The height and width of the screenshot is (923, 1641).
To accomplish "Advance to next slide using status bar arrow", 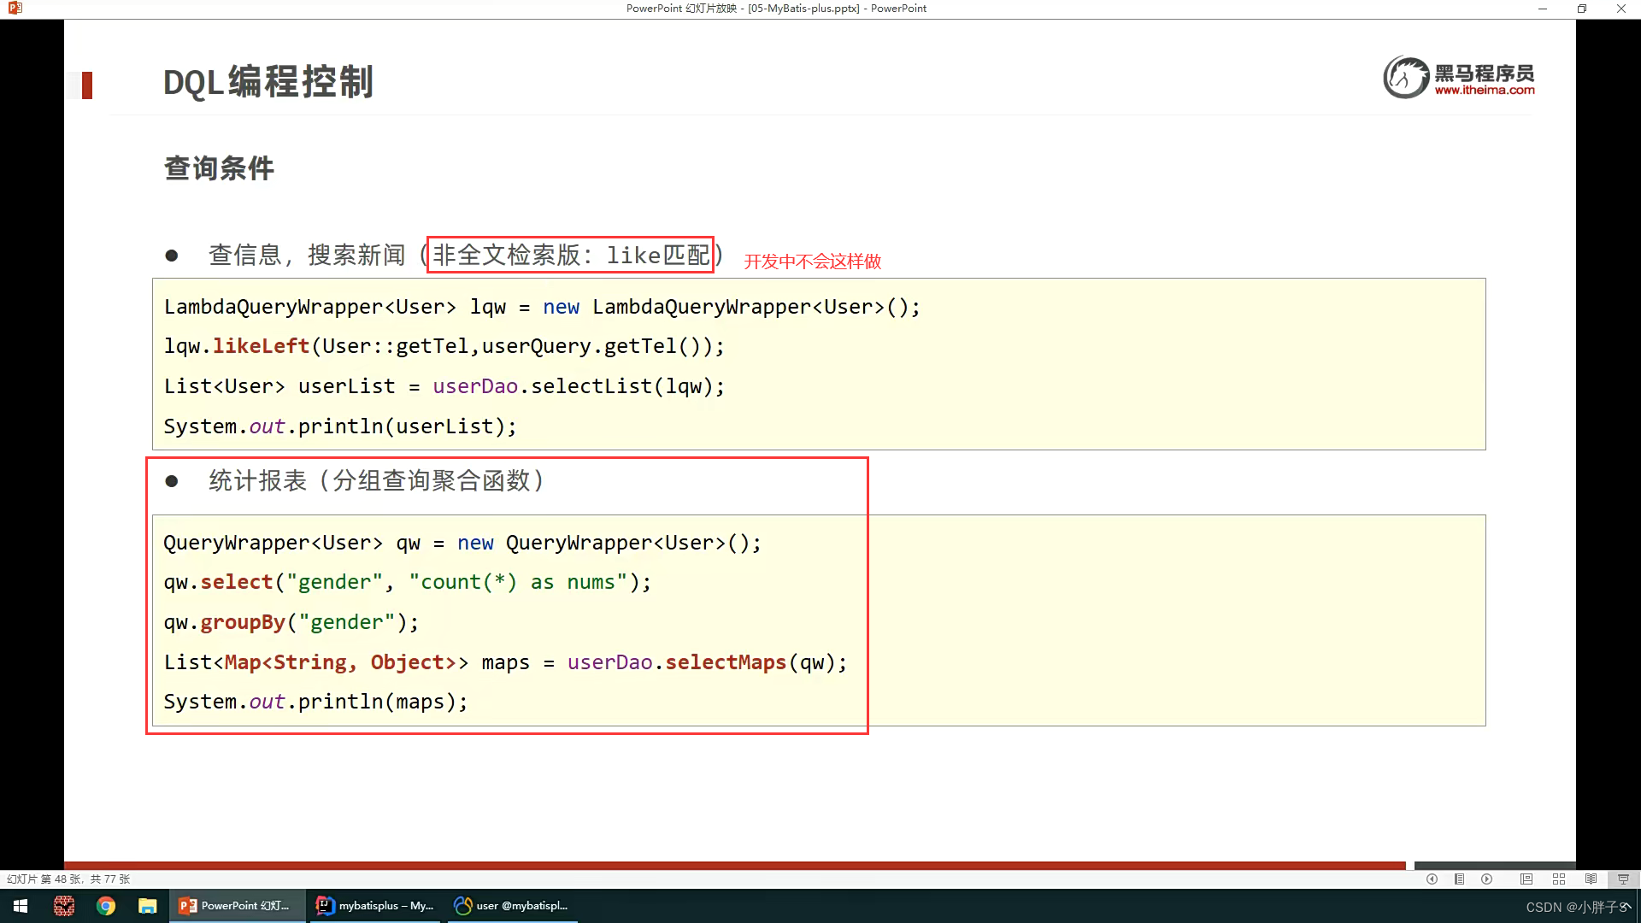I will [x=1487, y=879].
